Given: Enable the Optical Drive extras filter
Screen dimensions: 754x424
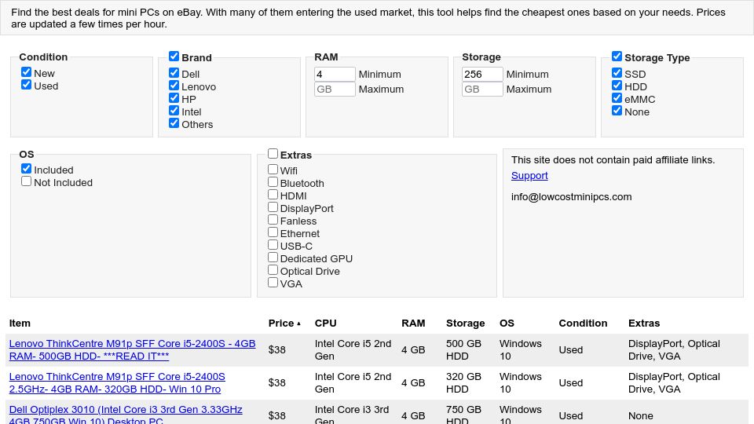Looking at the screenshot, I should [x=273, y=269].
